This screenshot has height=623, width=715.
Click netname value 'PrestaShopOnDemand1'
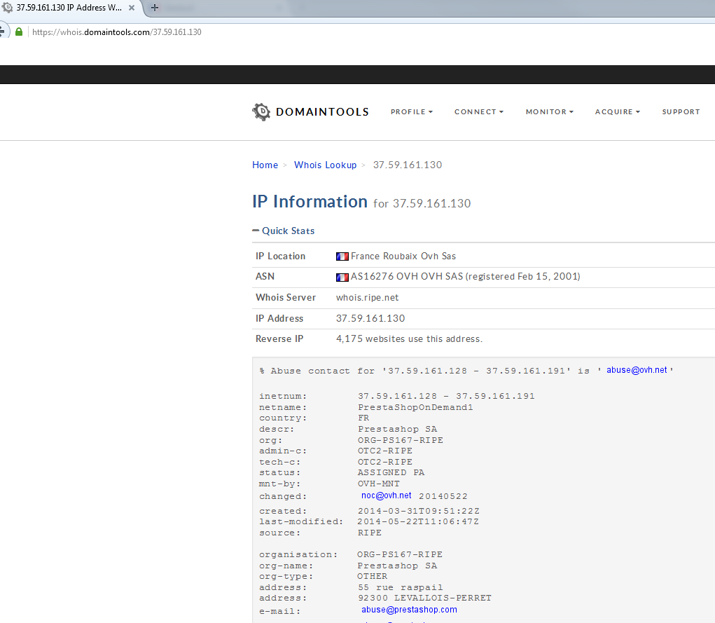tap(415, 407)
